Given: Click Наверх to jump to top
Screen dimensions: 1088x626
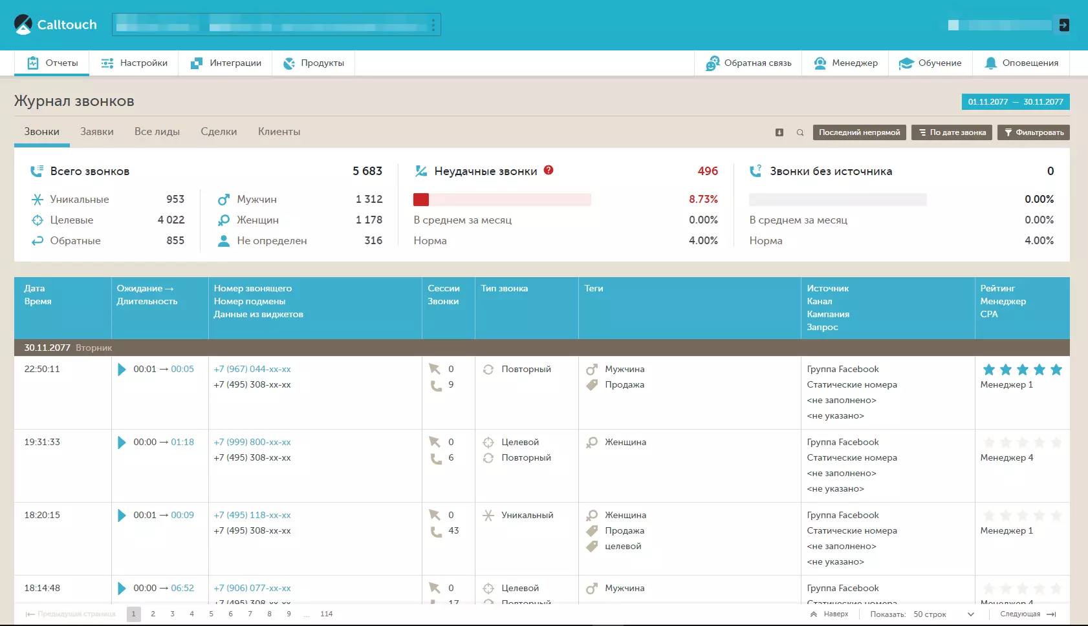Looking at the screenshot, I should 831,614.
